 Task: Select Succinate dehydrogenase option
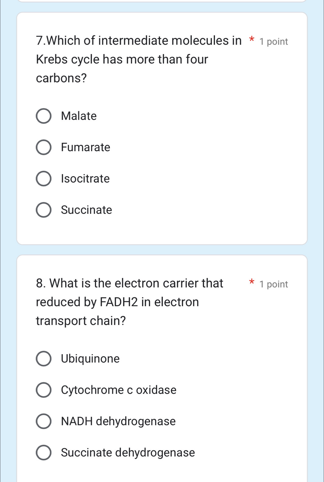click(x=44, y=453)
